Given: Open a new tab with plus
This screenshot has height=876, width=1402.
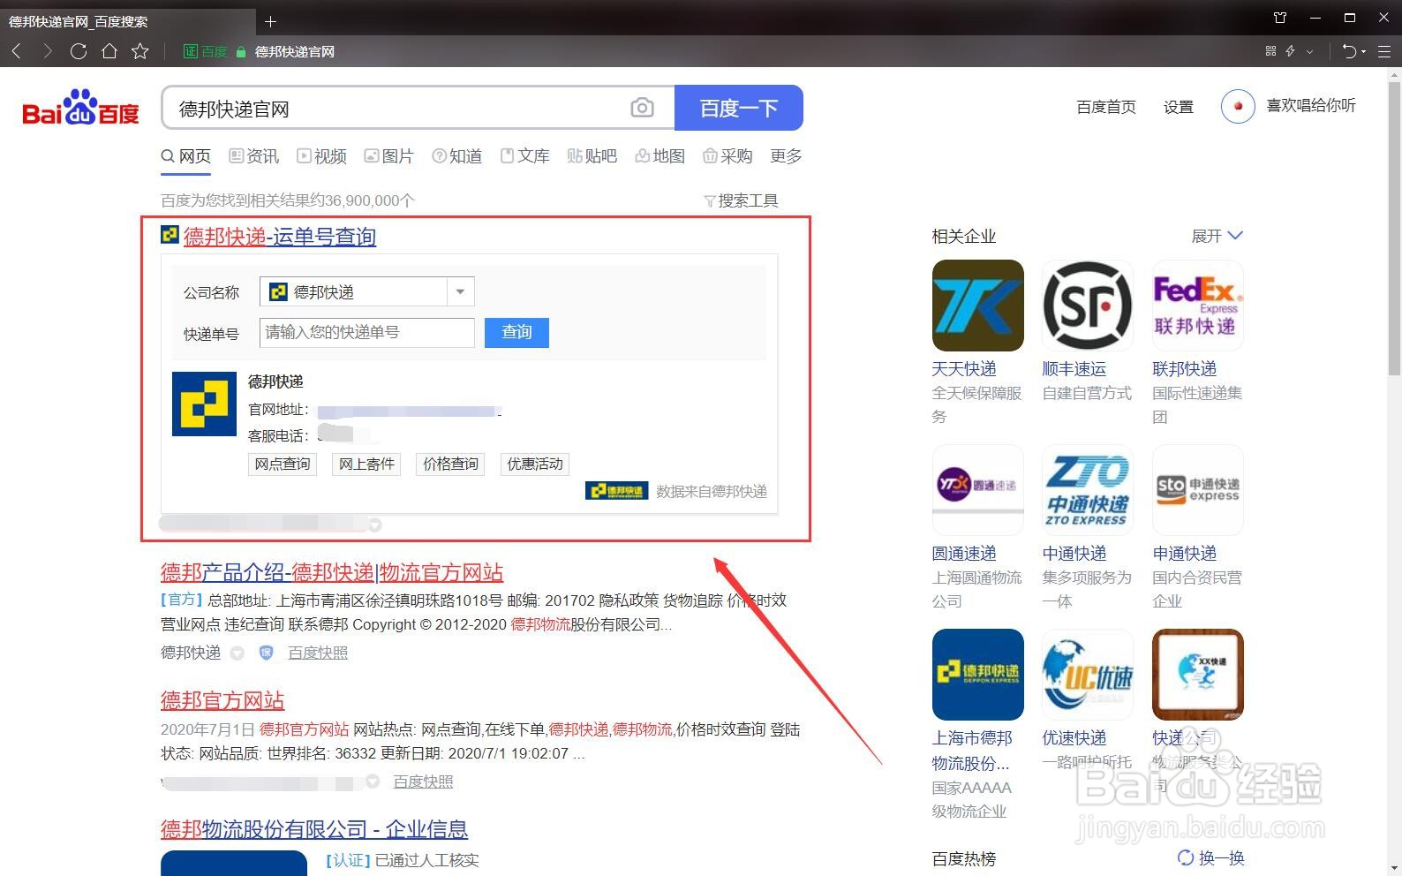Looking at the screenshot, I should (271, 21).
